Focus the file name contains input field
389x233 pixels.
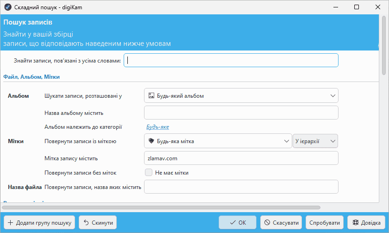pos(241,187)
